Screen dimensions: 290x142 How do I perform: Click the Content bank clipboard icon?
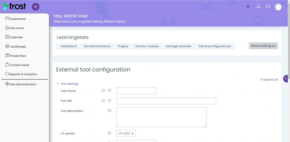click(7, 65)
